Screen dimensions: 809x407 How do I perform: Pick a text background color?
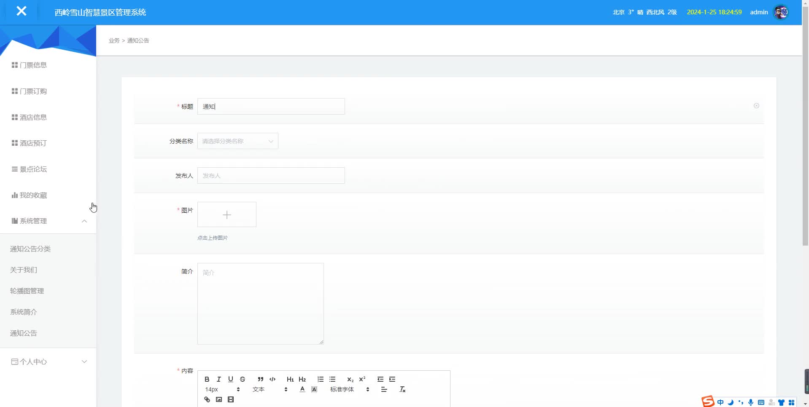click(x=314, y=389)
